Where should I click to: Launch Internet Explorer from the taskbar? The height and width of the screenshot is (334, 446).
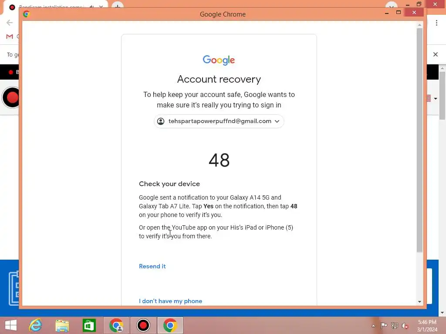pyautogui.click(x=35, y=325)
